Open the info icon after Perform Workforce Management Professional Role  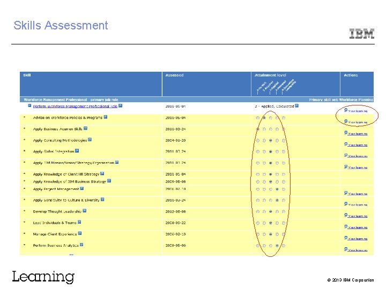pyautogui.click(x=121, y=105)
